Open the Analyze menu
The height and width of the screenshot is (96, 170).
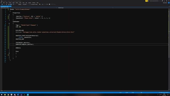[30, 3]
